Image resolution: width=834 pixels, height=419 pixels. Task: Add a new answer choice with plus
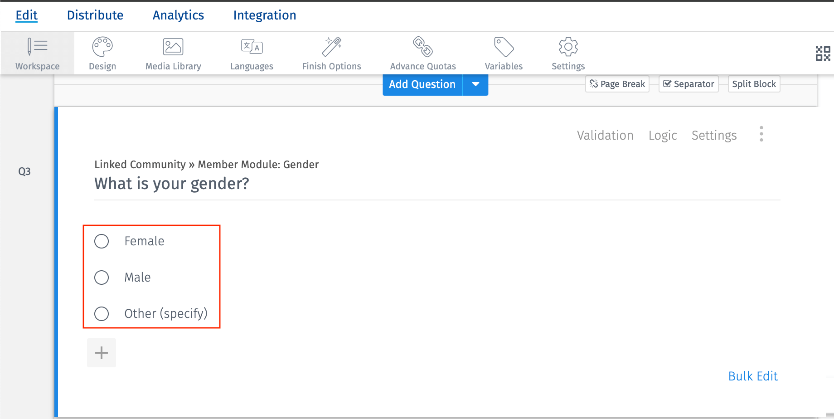(101, 352)
